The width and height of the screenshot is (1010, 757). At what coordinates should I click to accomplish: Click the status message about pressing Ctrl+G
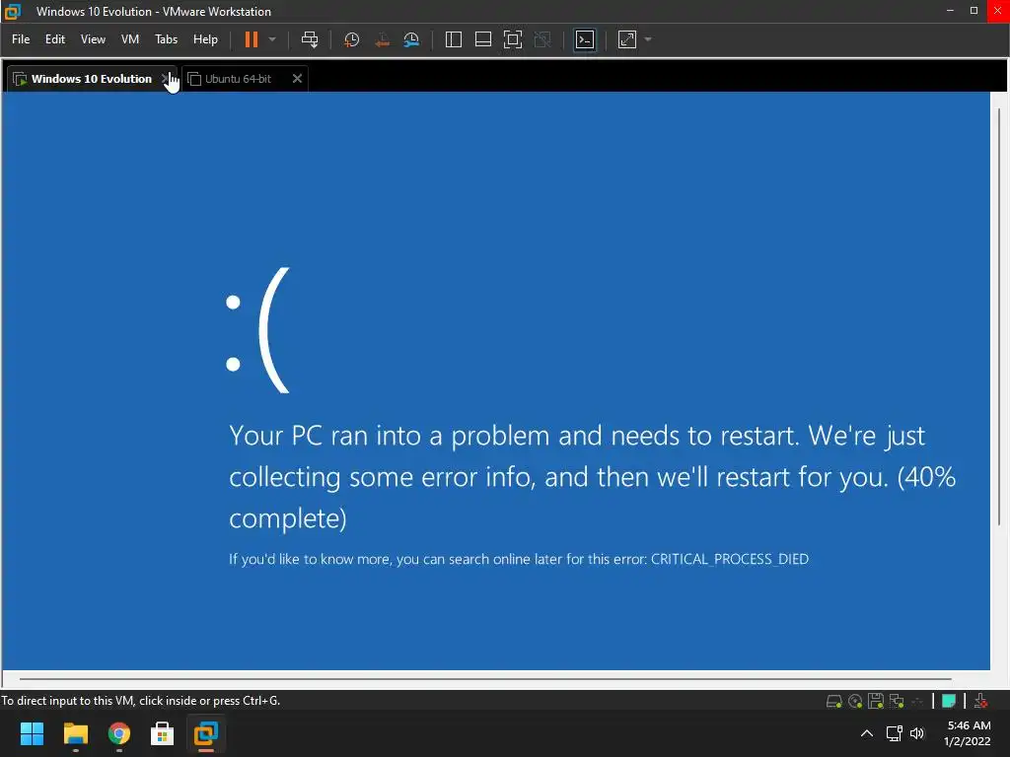click(140, 701)
